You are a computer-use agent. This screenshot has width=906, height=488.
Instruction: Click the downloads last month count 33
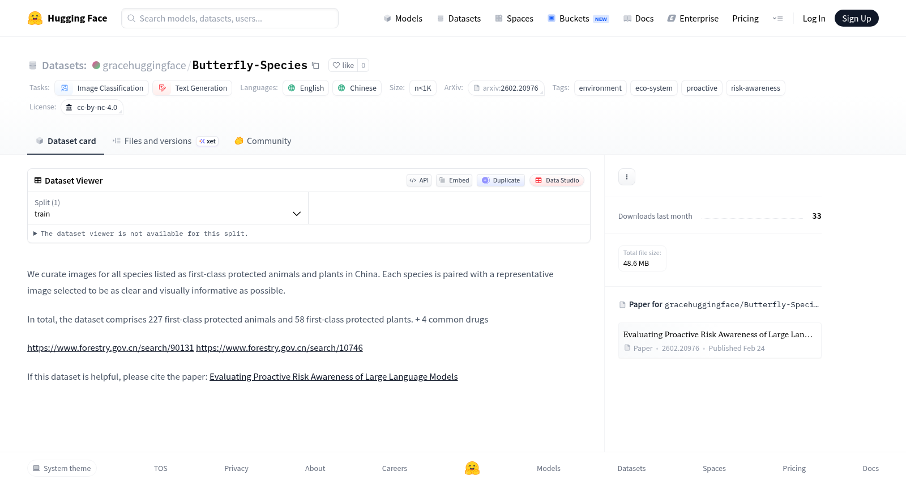pyautogui.click(x=817, y=216)
